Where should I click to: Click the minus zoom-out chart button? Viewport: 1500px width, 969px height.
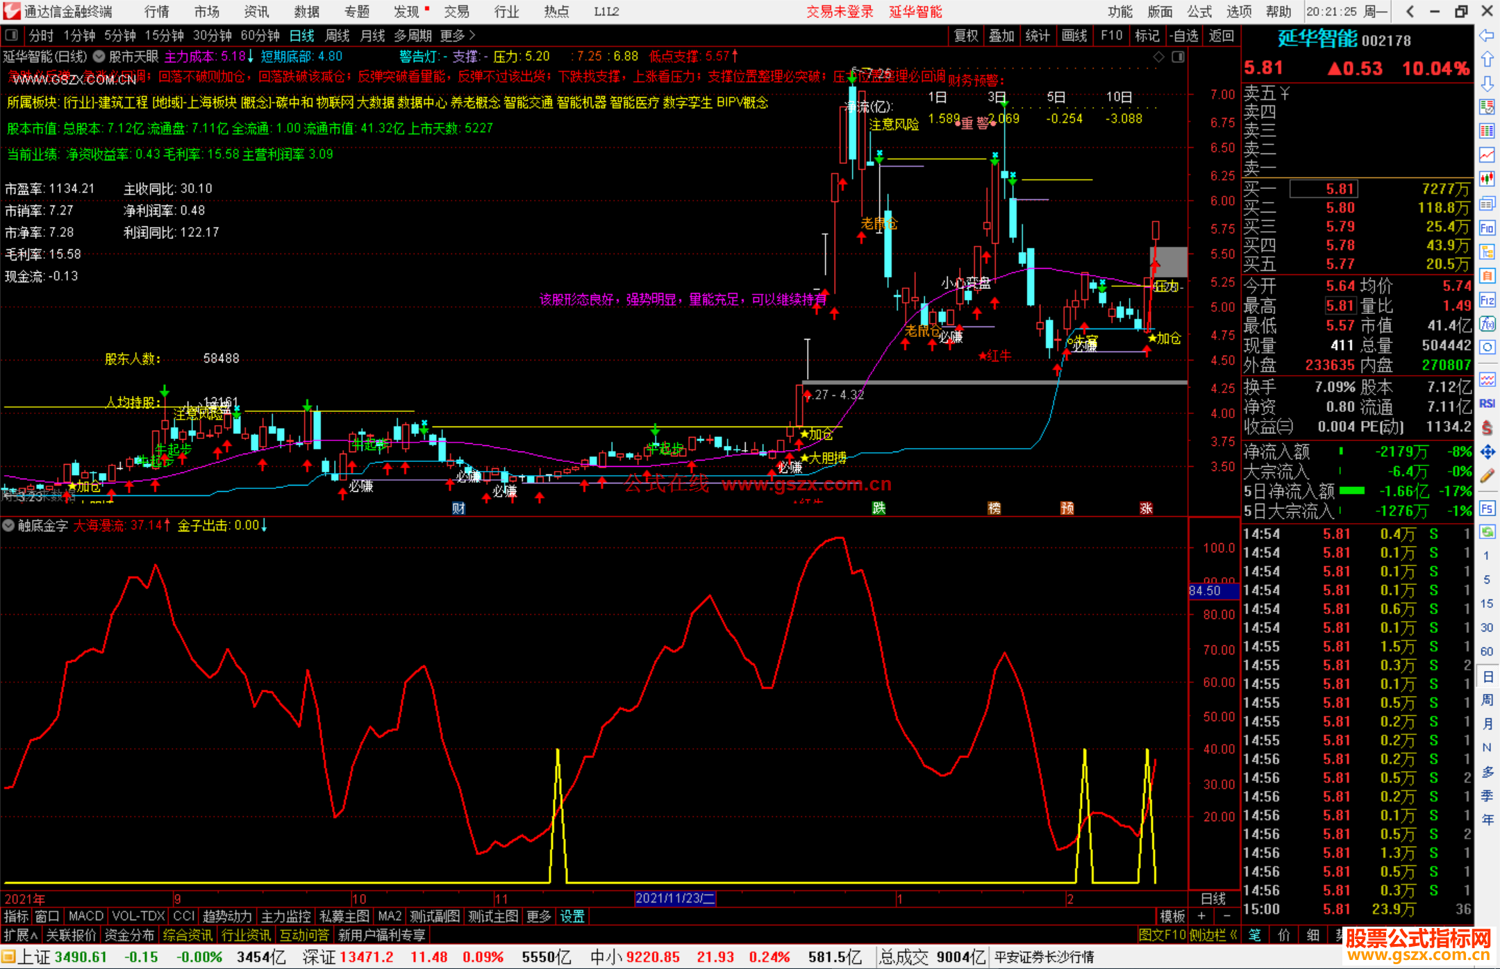(x=1226, y=917)
